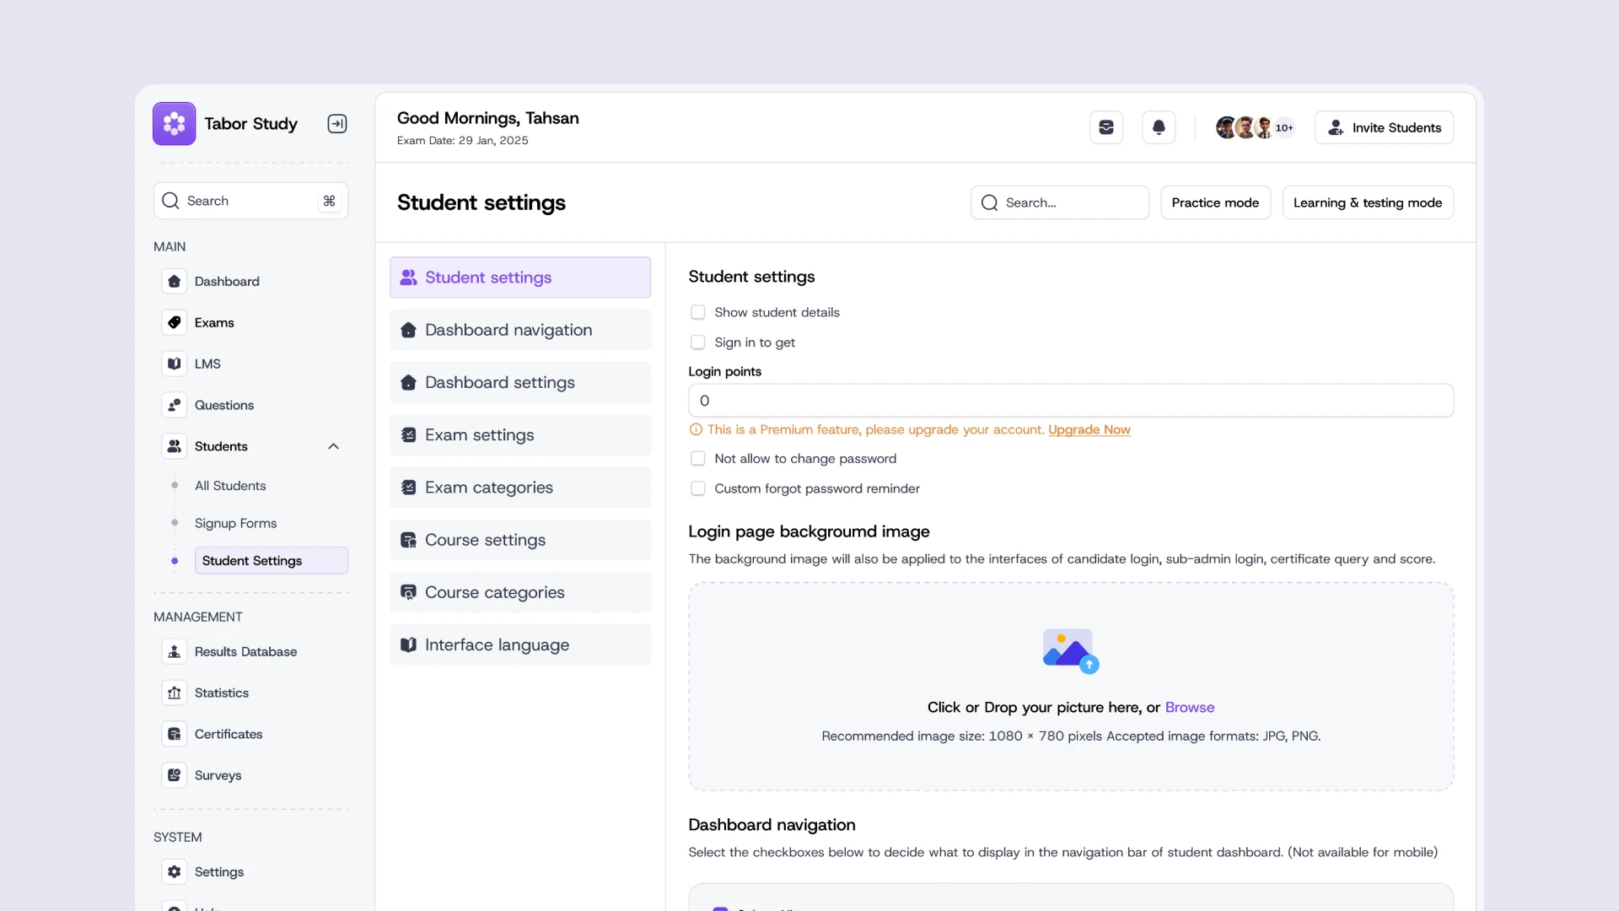Click the student avatars group with 10+

(1255, 127)
